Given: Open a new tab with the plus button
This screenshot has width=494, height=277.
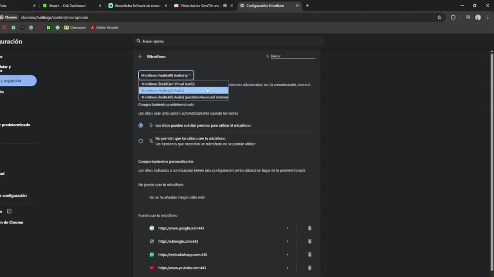Looking at the screenshot, I should (307, 6).
